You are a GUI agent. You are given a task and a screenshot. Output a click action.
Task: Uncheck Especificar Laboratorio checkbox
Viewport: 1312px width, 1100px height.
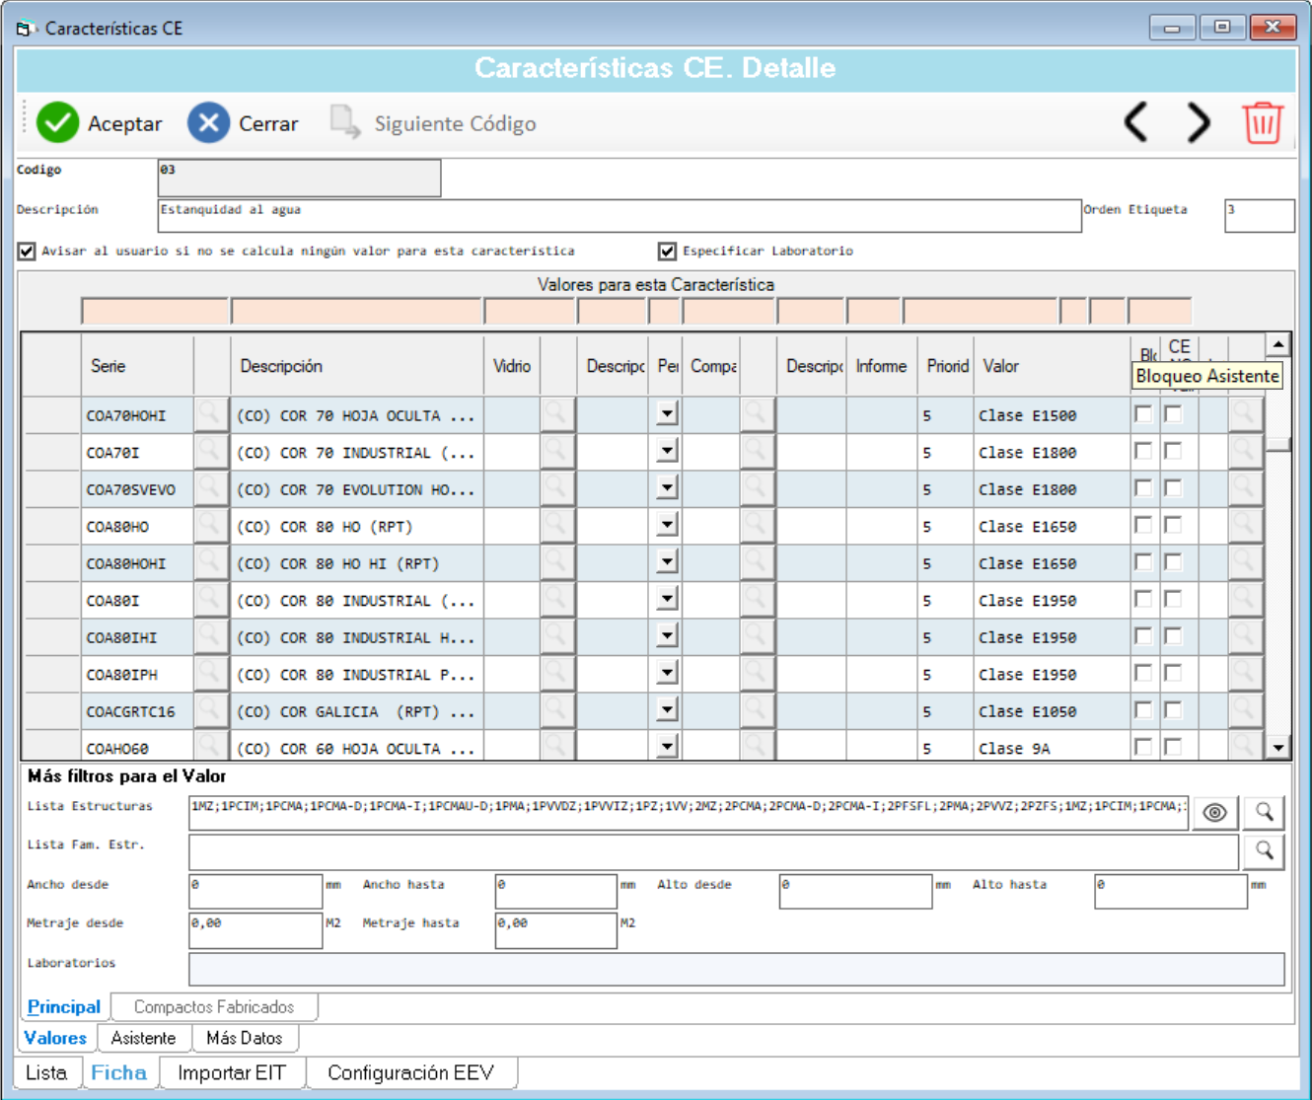click(668, 252)
